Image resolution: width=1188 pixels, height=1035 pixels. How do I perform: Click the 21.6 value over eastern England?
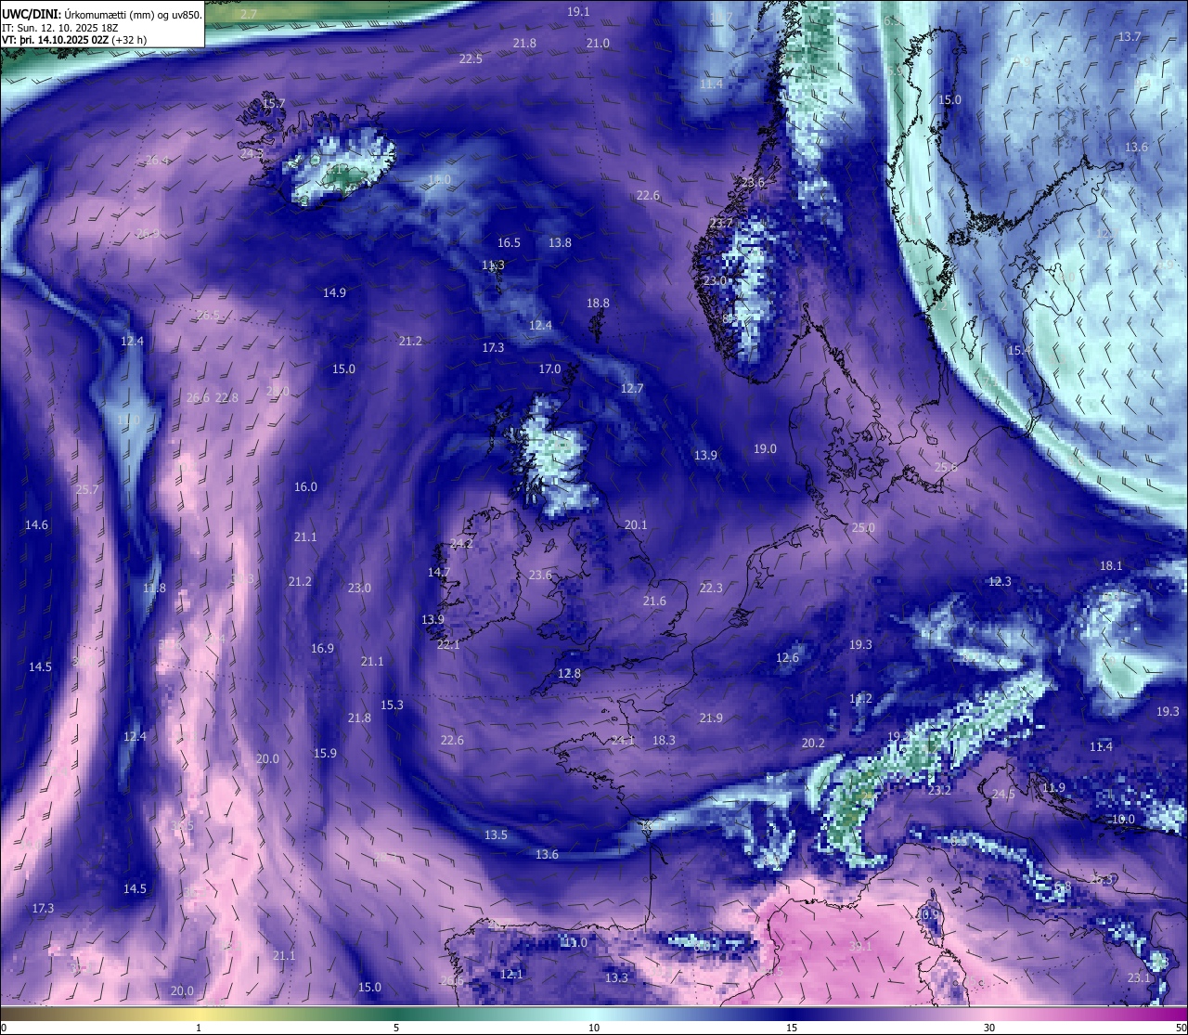tap(654, 601)
